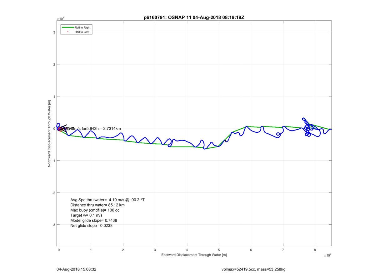This screenshot has height=277, width=375.
Task: Click the x-axis tick label '8'
Action: pyautogui.click(x=315, y=250)
